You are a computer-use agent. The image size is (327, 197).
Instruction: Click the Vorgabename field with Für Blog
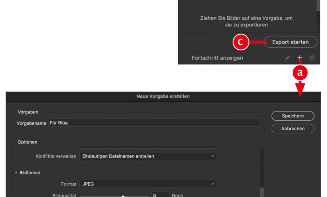click(154, 122)
